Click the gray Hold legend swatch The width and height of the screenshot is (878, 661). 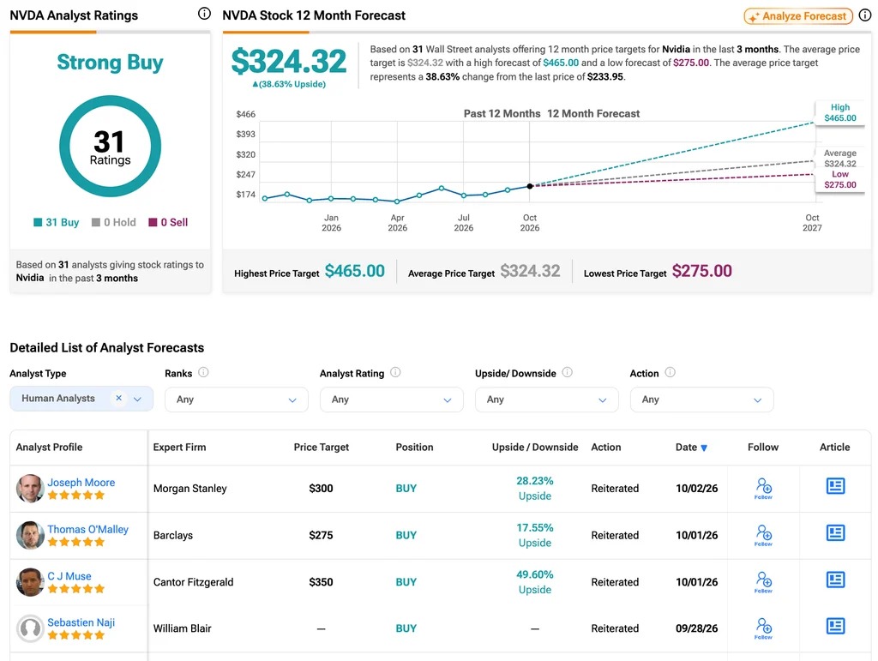point(96,222)
